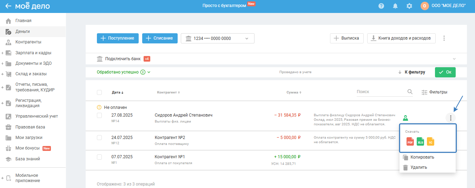This screenshot has width=475, height=188.
Task: Choose Удалить in the context menu
Action: [x=418, y=167]
